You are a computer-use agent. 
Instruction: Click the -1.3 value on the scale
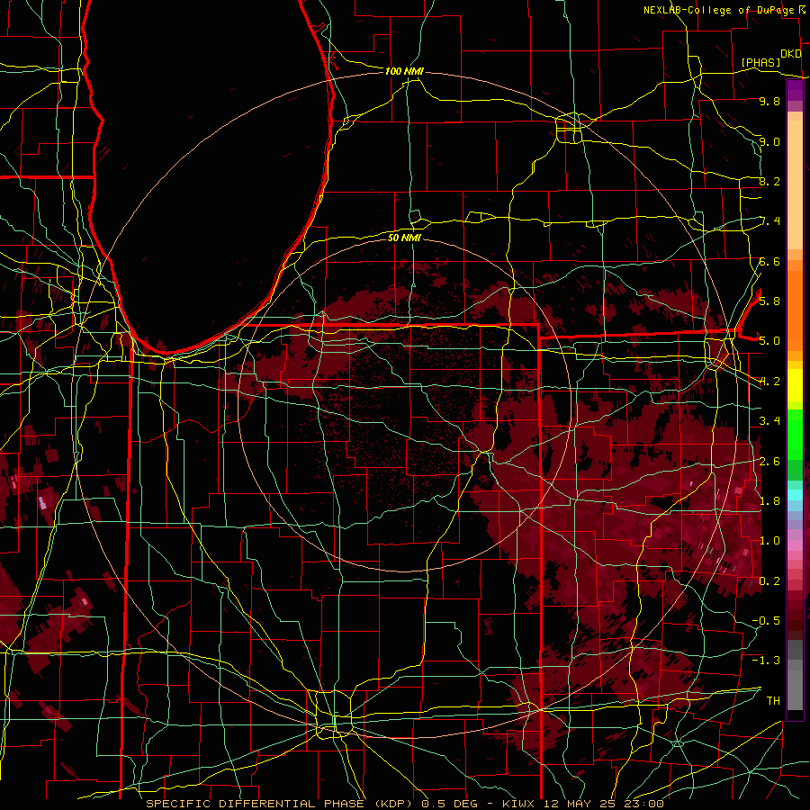766,661
